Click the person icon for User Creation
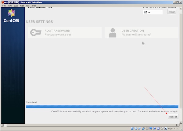The image size is (183, 131). pyautogui.click(x=113, y=32)
